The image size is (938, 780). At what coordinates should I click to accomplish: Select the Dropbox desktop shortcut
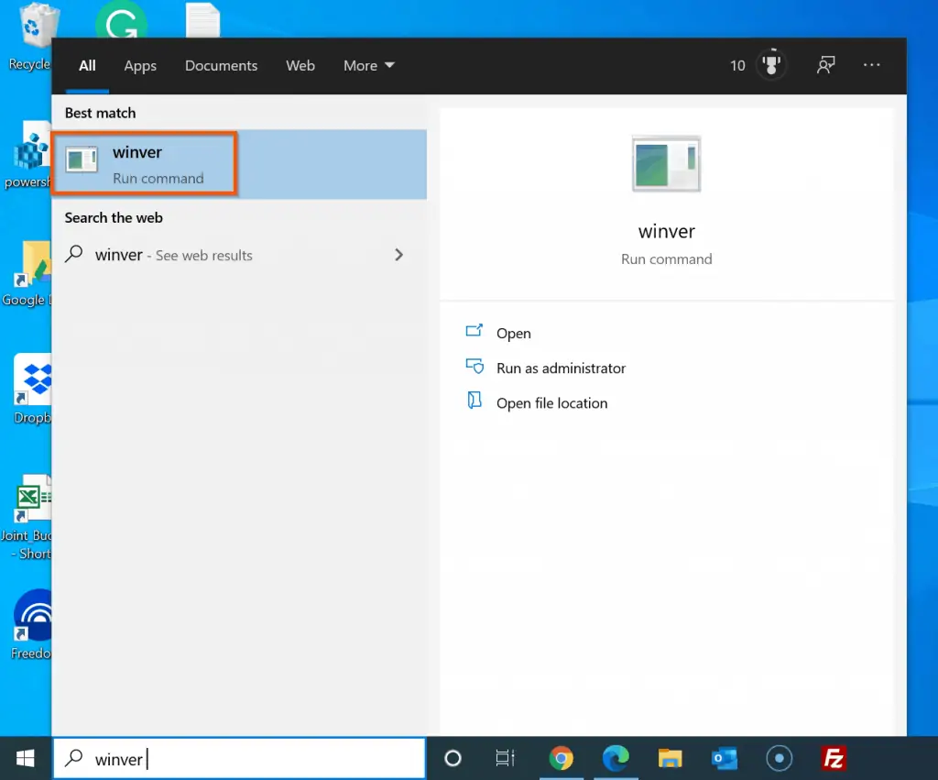tap(33, 390)
